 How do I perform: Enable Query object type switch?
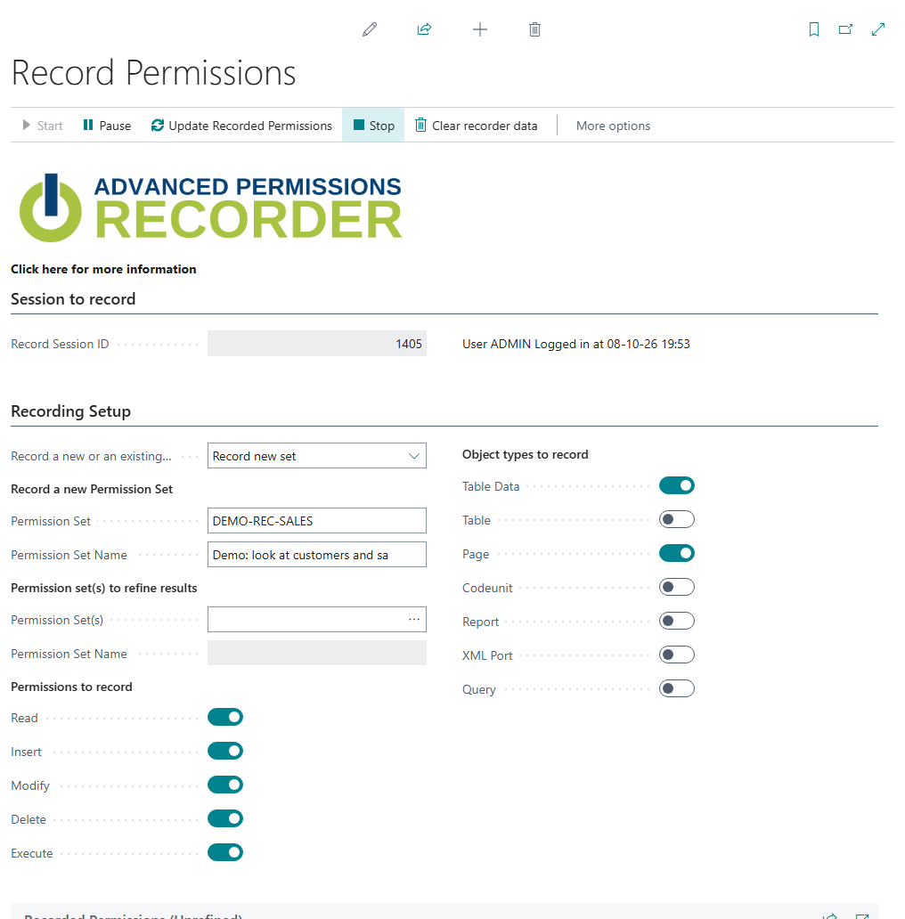(x=677, y=688)
